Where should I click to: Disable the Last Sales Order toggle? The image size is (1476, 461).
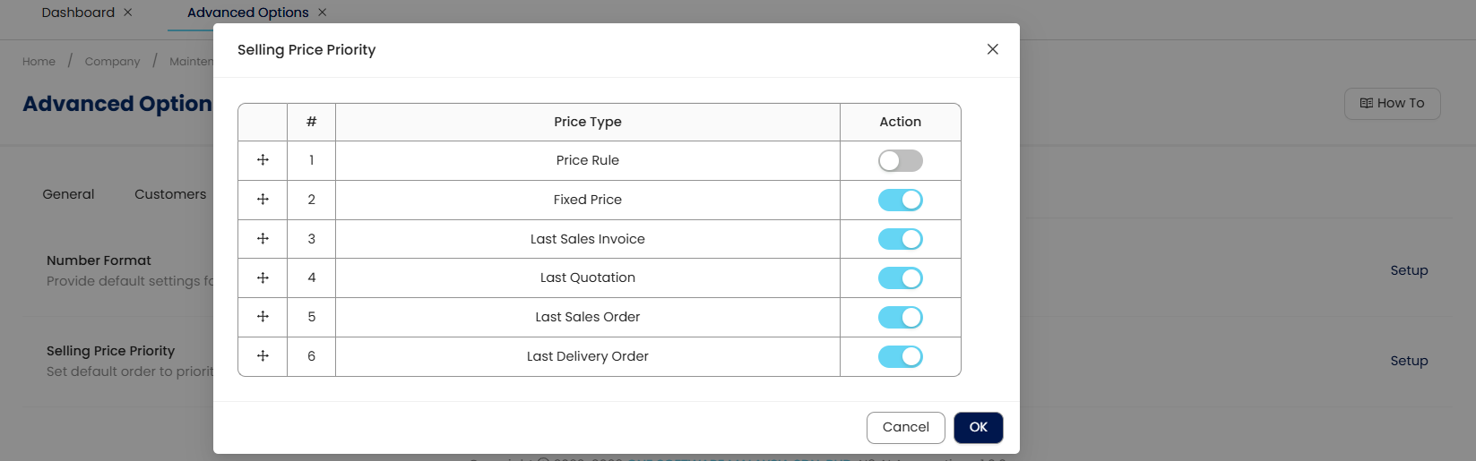point(900,317)
